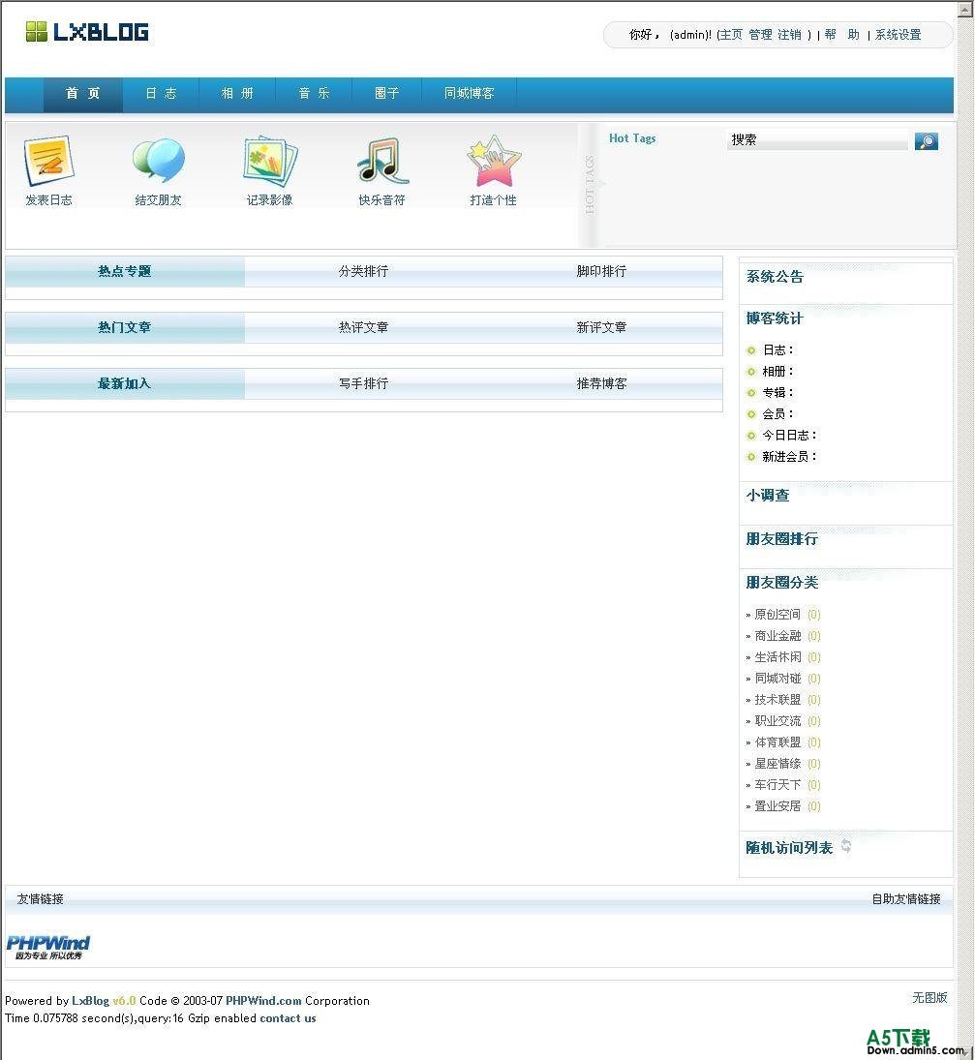The width and height of the screenshot is (975, 1060).
Task: Click the 朋友圈排行 sidebar heading
Action: pos(782,539)
